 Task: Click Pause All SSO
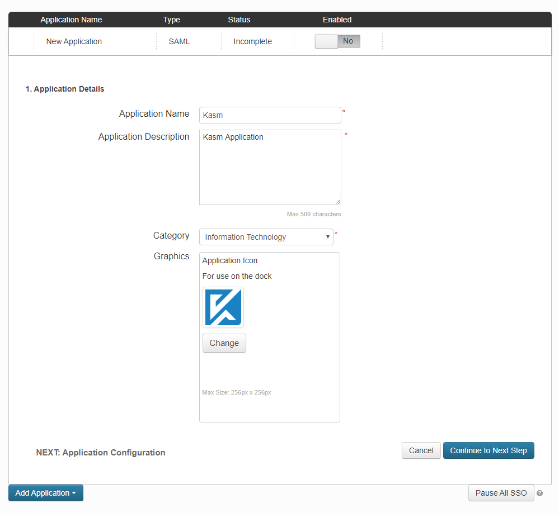[x=501, y=493]
